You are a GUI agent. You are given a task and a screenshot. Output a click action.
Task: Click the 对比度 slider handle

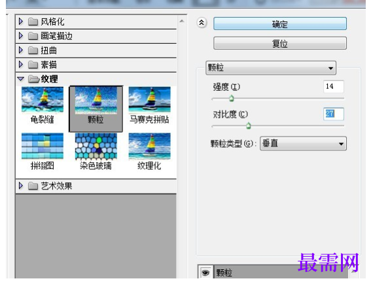[x=248, y=125]
